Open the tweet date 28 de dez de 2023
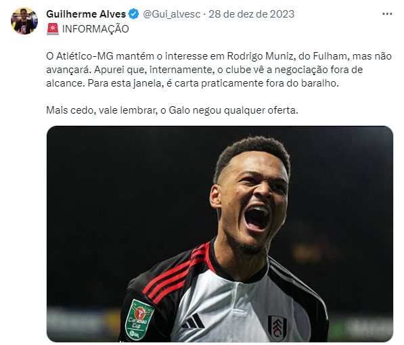 (x=251, y=14)
